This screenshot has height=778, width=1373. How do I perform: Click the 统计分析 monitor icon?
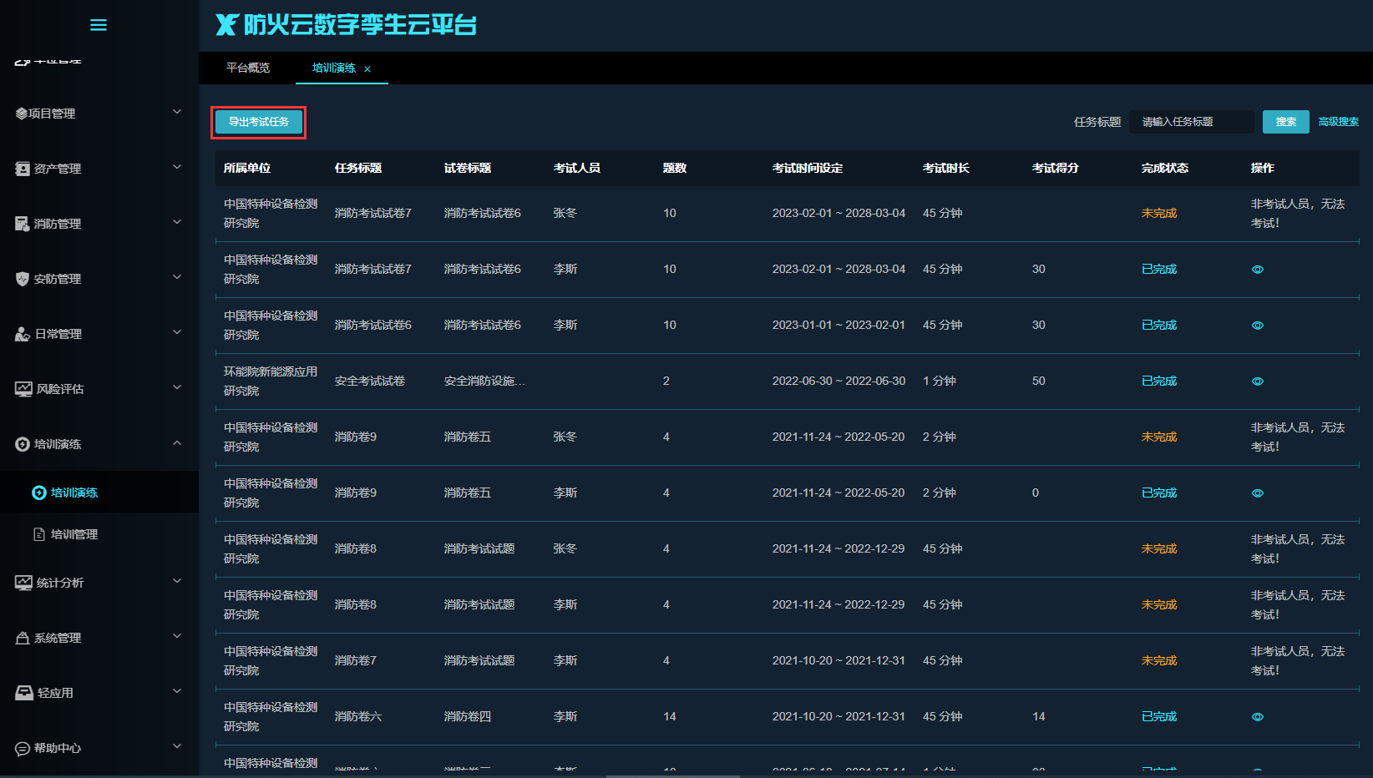tap(23, 583)
